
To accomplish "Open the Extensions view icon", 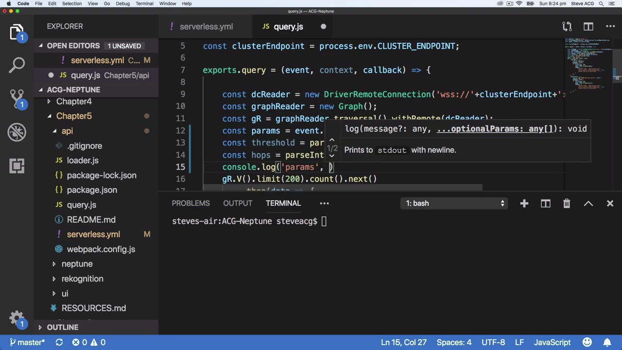I will click(17, 166).
